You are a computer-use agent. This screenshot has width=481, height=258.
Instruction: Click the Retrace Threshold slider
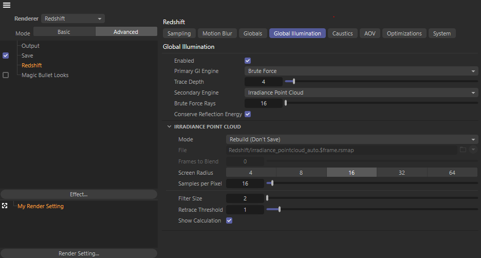click(x=372, y=210)
